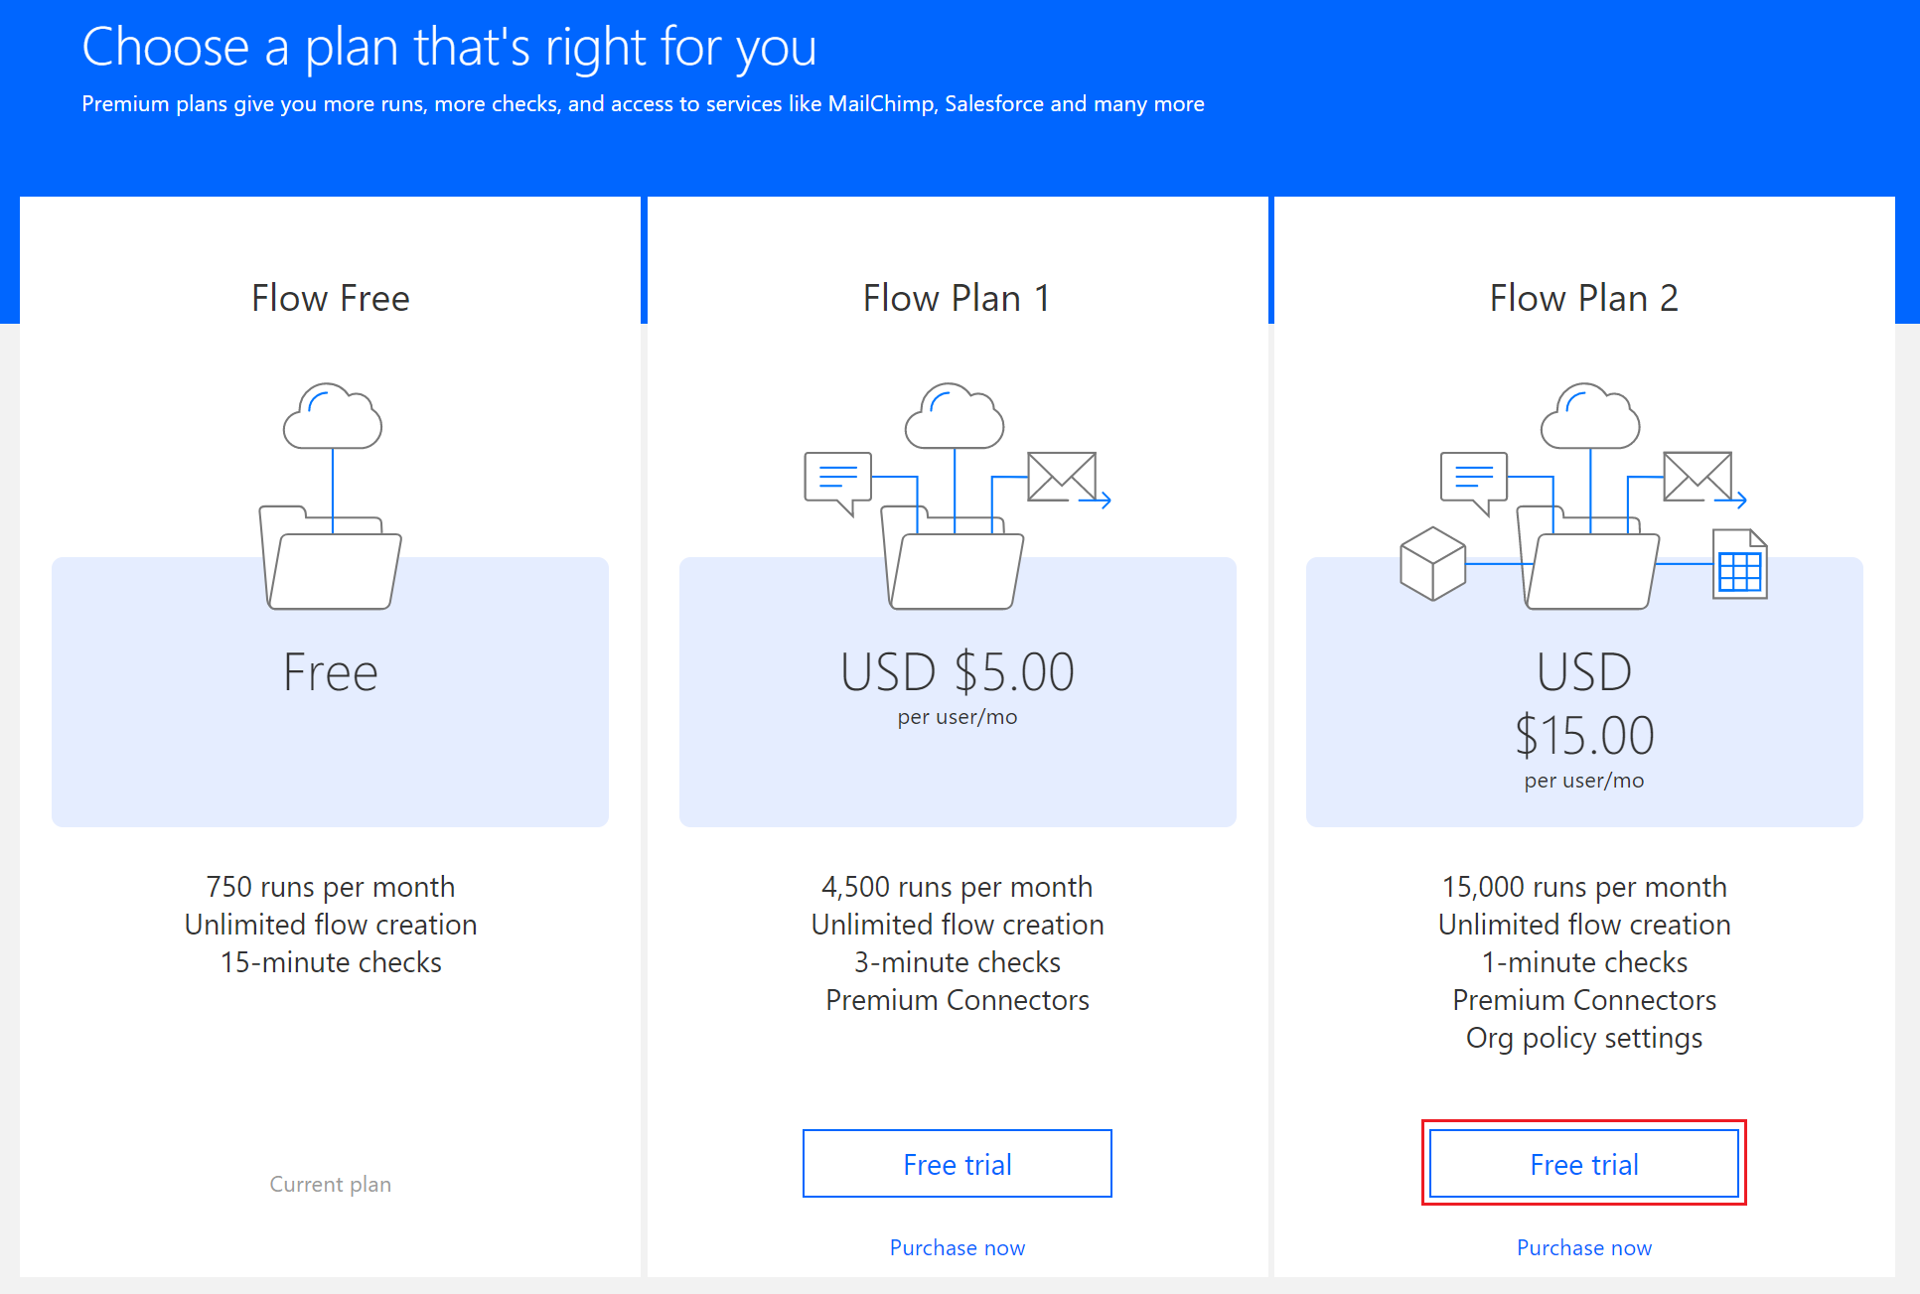Viewport: 1920px width, 1294px height.
Task: Click the cube icon in Flow Plan 2
Action: 1432,564
